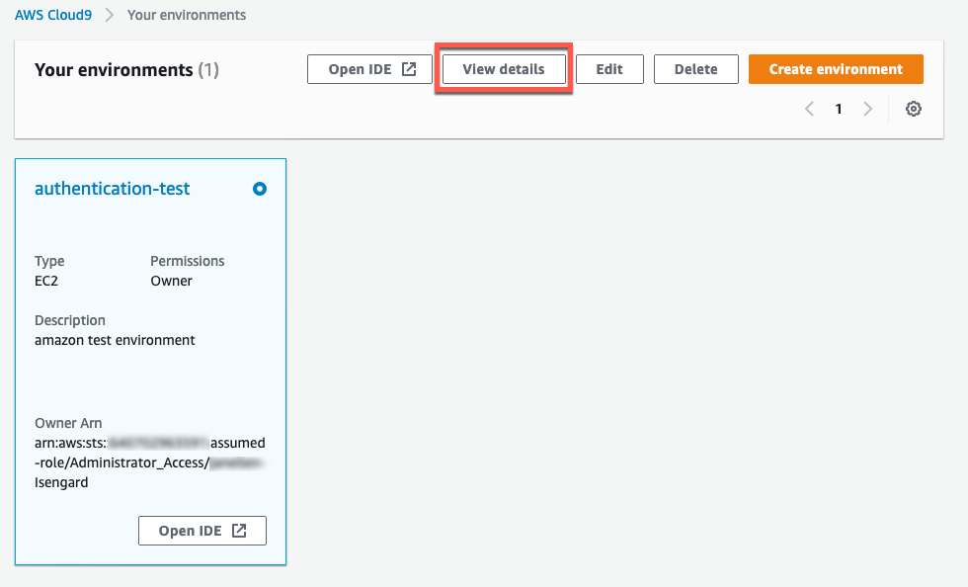Click the Owner Arn label
The width and height of the screenshot is (968, 587).
(68, 423)
